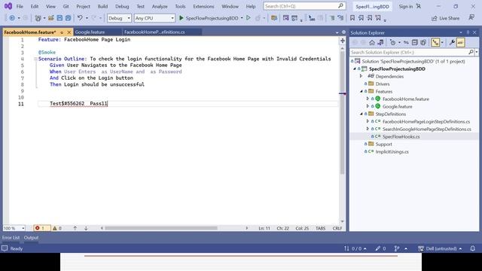Switch between solutions and folder views icon
The width and height of the screenshot is (482, 271).
click(x=380, y=42)
